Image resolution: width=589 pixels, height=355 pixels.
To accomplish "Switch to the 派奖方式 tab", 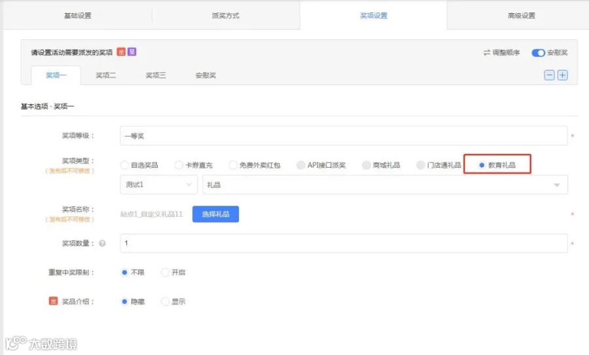I will pos(225,16).
